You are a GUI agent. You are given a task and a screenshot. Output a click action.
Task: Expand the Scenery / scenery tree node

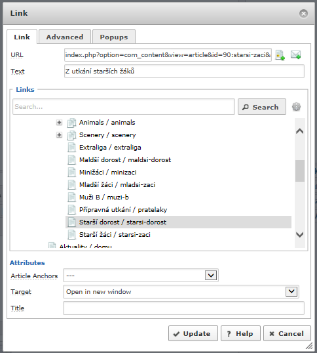[x=59, y=135]
